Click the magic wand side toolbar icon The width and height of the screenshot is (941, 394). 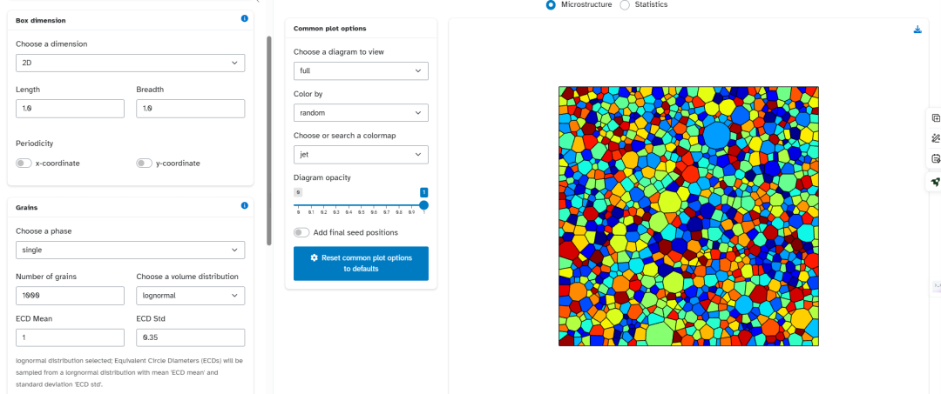click(935, 138)
